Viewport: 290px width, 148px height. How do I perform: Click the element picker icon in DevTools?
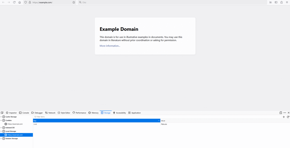coord(2,113)
